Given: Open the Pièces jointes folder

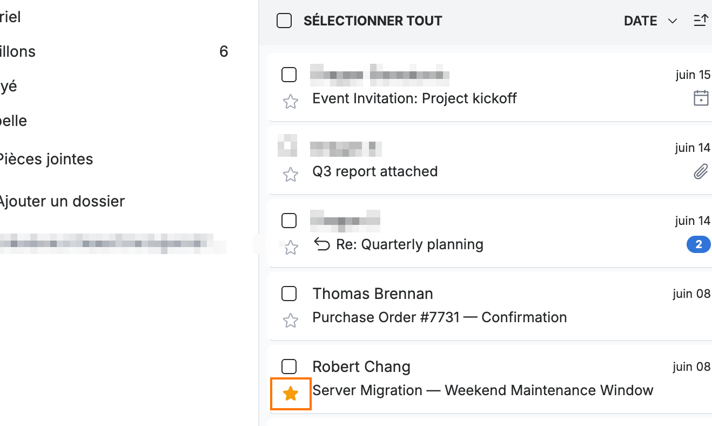Looking at the screenshot, I should pyautogui.click(x=45, y=159).
